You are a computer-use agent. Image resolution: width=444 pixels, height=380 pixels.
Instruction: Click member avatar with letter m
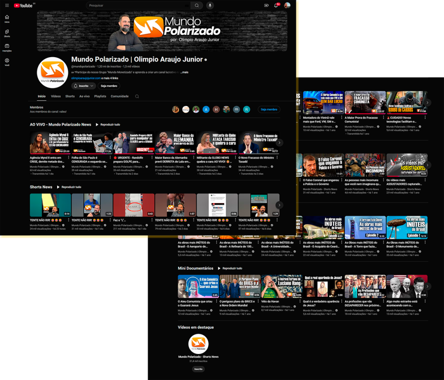pyautogui.click(x=236, y=109)
